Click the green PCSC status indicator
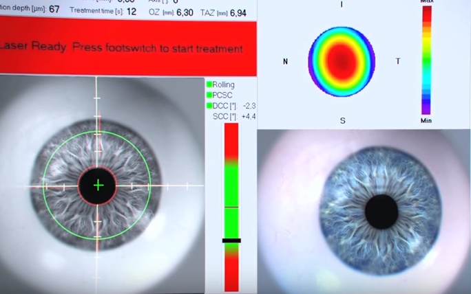Image resolution: width=471 pixels, height=294 pixels. [x=209, y=95]
